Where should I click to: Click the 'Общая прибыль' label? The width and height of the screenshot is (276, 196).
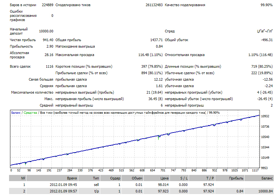click(x=68, y=40)
